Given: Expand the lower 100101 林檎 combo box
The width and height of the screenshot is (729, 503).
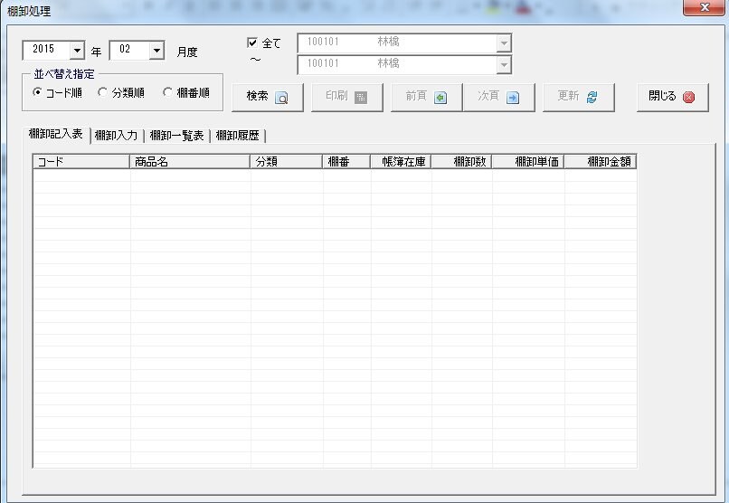Looking at the screenshot, I should pos(504,65).
